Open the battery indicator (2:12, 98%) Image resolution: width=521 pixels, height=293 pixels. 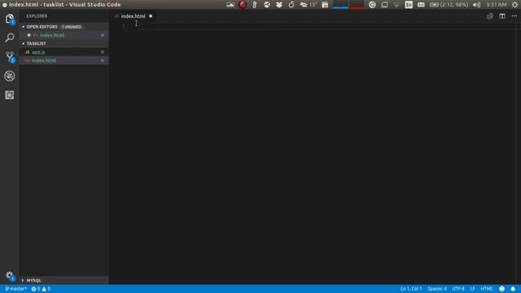pos(449,5)
